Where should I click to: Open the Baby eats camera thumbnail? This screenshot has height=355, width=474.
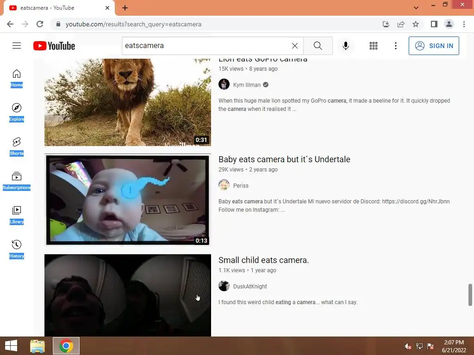pos(128,200)
